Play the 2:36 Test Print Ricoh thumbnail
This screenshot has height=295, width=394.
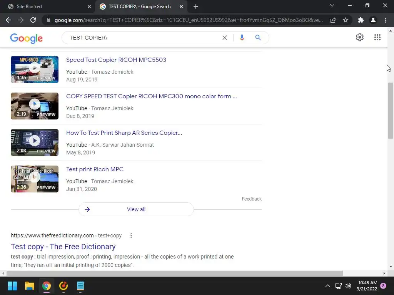[35, 179]
